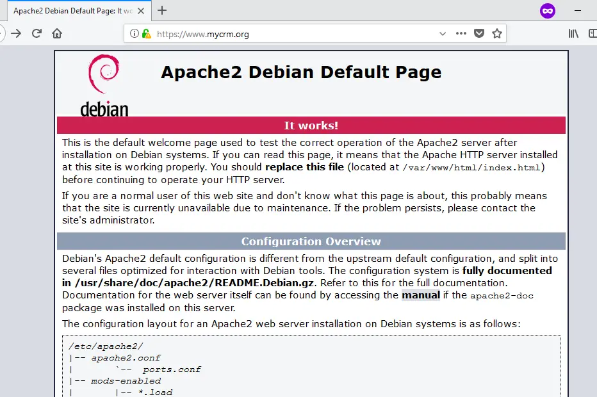
Task: Click the "It works!" banner heading
Action: [x=311, y=126]
